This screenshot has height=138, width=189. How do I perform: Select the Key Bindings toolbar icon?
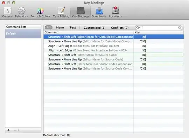[x=80, y=12]
